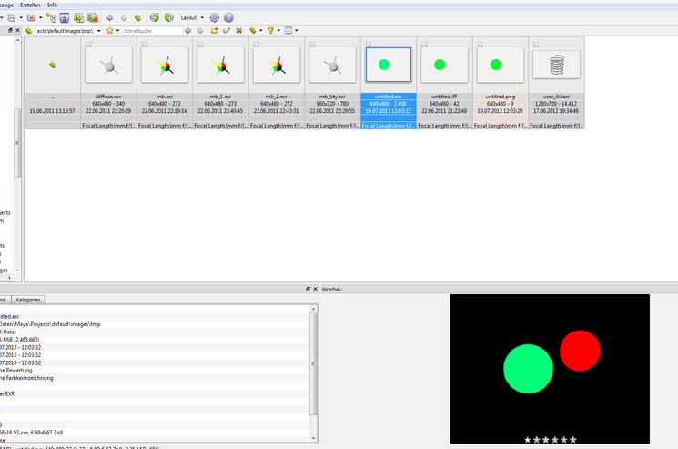The width and height of the screenshot is (678, 449).
Task: Click the red X delete icon
Action: click(238, 31)
